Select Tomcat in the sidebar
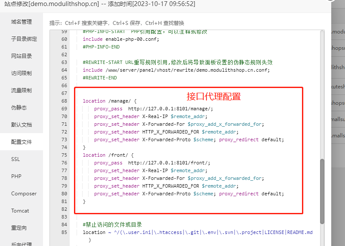 coord(20,211)
